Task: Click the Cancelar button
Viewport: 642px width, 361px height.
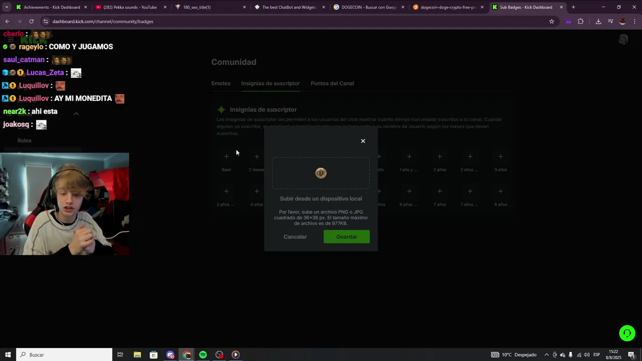Action: click(x=295, y=237)
